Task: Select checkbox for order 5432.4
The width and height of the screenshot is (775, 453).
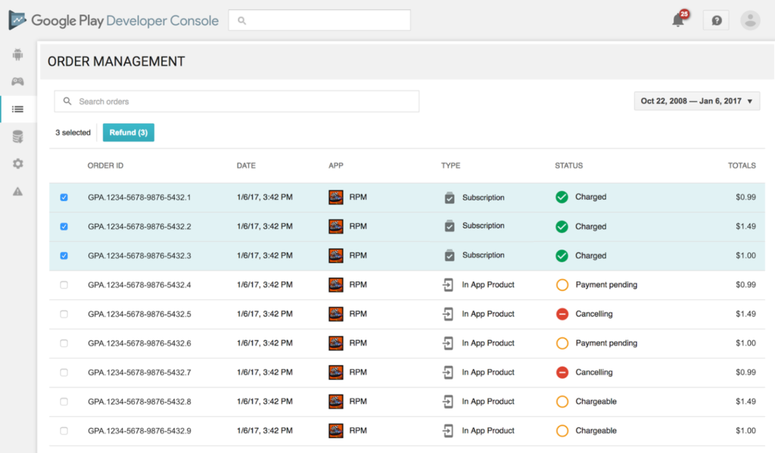Action: [64, 285]
